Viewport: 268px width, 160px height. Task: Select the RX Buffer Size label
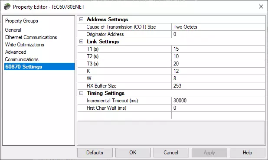click(101, 86)
